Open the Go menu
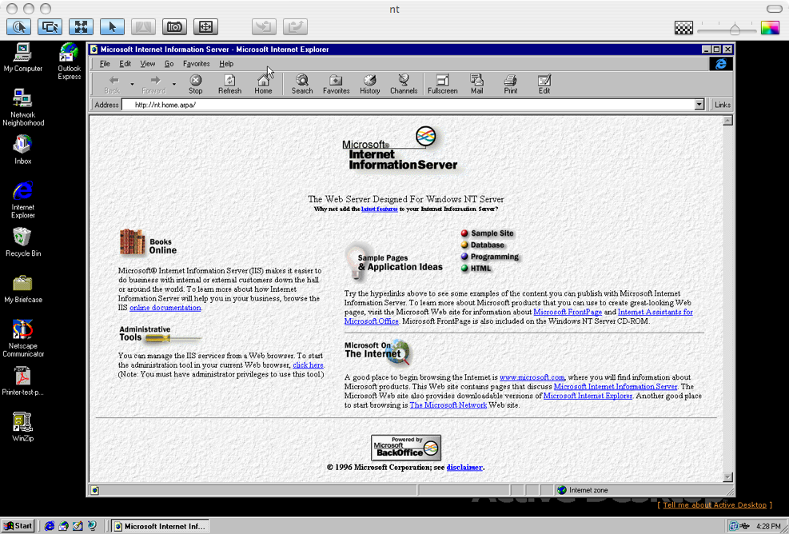The image size is (789, 534). coord(169,64)
